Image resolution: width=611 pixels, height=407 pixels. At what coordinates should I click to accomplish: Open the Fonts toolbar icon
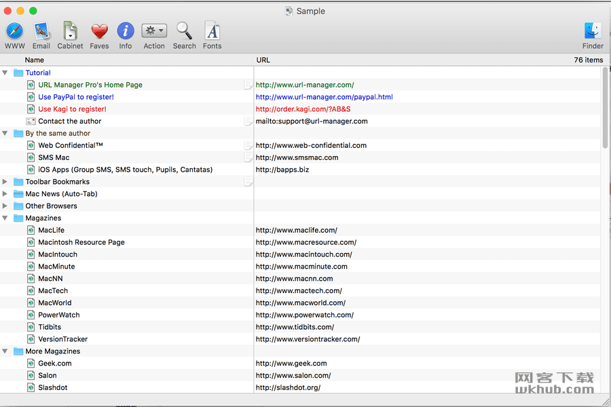(x=212, y=31)
